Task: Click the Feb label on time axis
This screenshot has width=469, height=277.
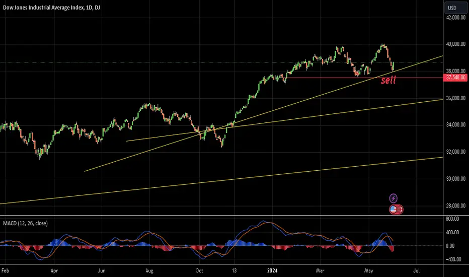Action: point(5,271)
